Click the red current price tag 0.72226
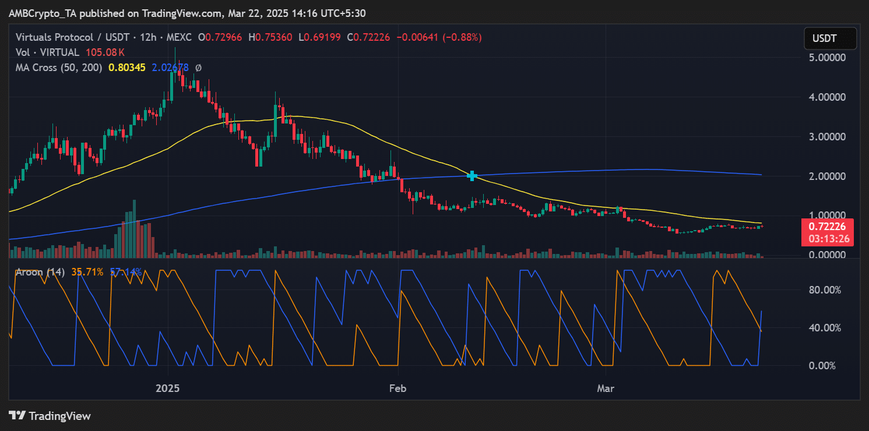 (828, 226)
